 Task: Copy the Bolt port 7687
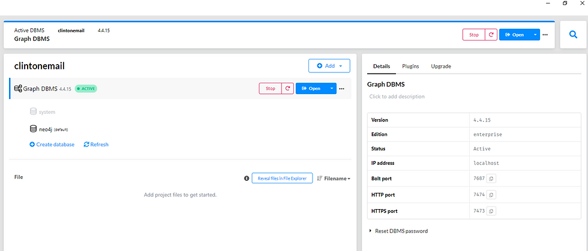(491, 179)
